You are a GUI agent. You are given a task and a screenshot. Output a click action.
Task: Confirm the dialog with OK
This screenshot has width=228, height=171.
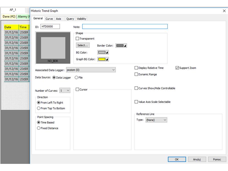pos(177,159)
